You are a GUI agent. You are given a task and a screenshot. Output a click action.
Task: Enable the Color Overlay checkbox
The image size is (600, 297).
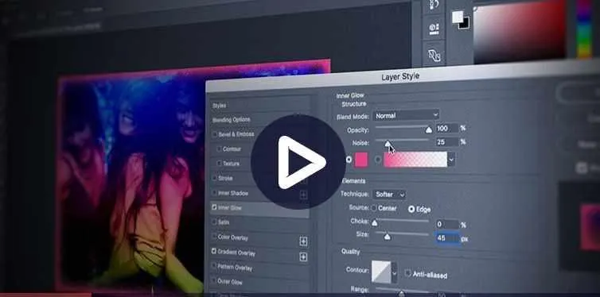click(x=214, y=237)
